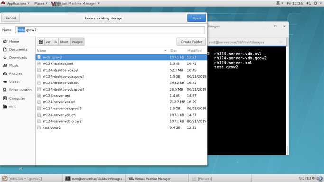Sort files by Size column header
This screenshot has width=324, height=182.
pyautogui.click(x=173, y=51)
